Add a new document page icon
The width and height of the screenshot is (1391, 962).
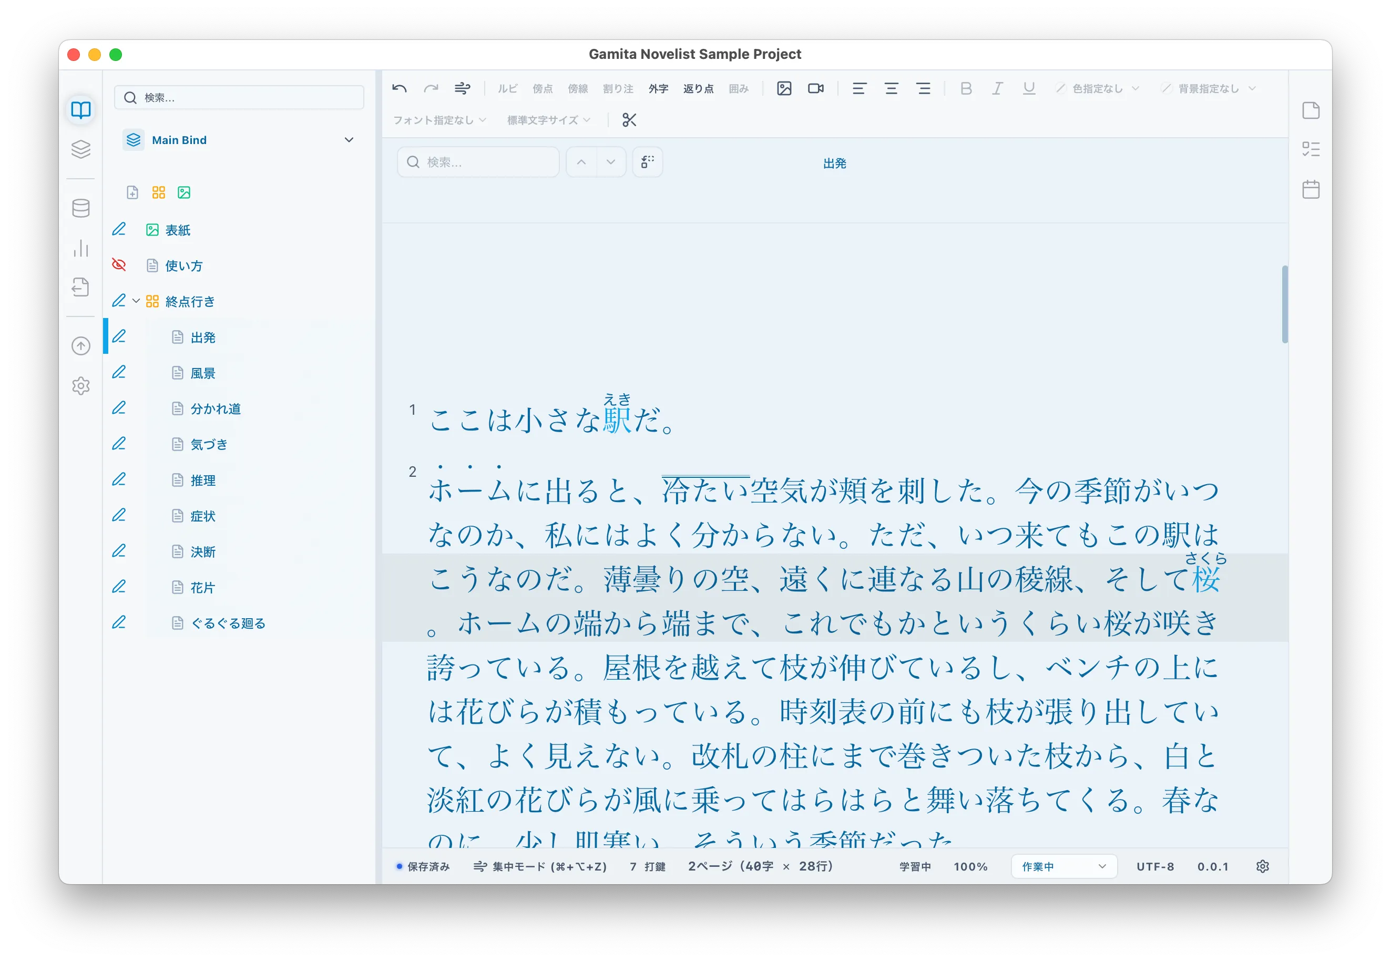click(x=132, y=192)
